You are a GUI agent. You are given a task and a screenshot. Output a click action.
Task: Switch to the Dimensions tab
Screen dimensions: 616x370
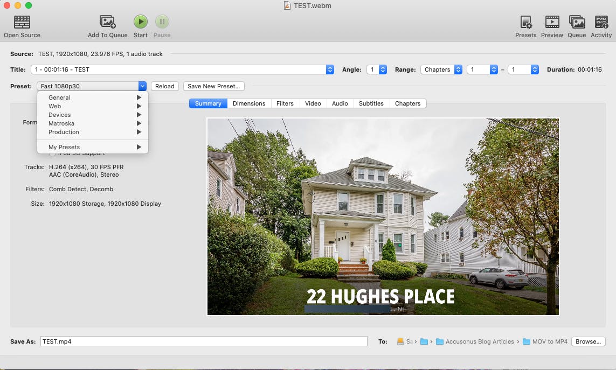[249, 103]
